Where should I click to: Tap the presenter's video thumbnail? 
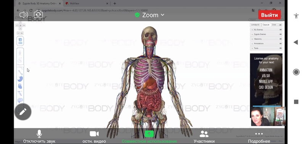point(268,116)
